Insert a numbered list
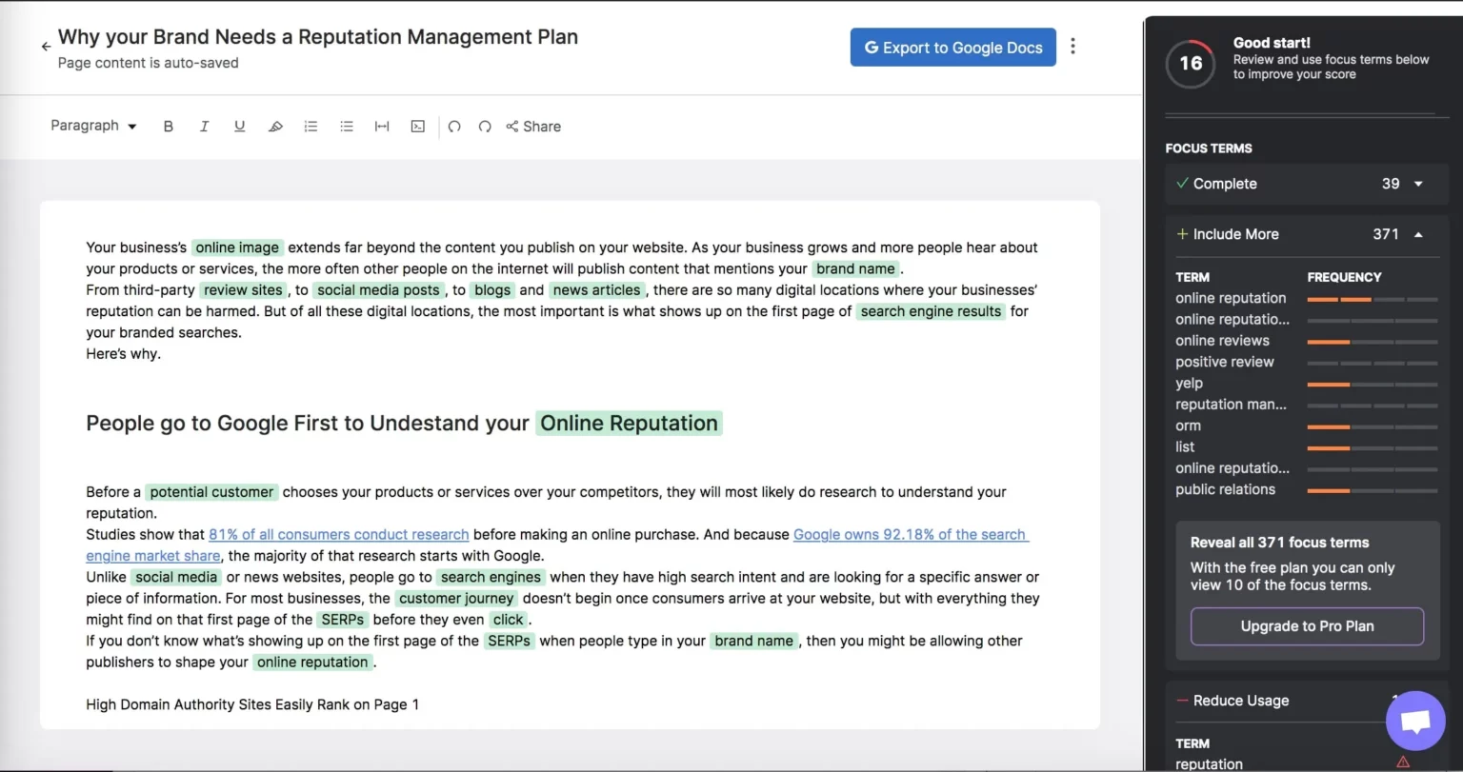This screenshot has height=772, width=1463. pos(311,127)
